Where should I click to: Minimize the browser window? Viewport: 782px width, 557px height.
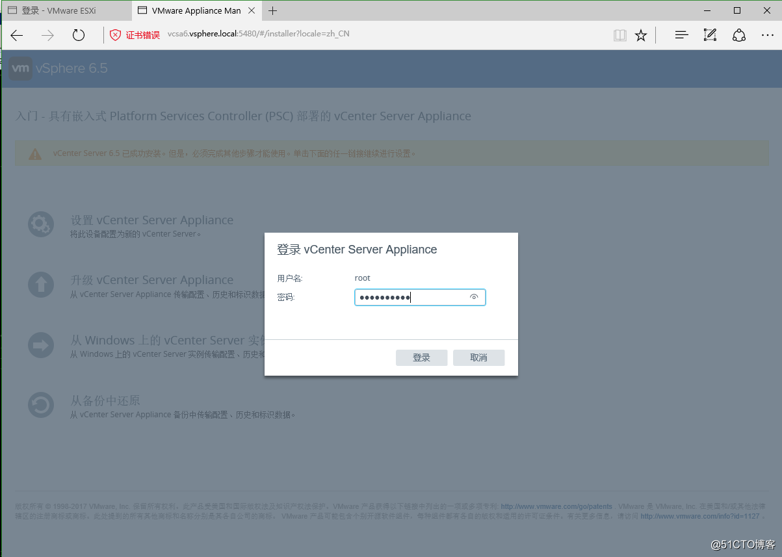(x=707, y=10)
